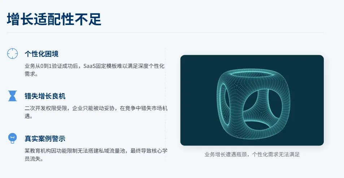Screen dimensions: 344x178
Task: Click the 真实案例警示 heading
Action: (x=45, y=139)
